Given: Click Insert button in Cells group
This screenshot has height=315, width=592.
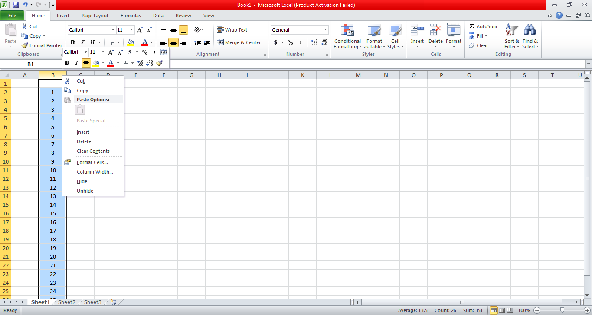Looking at the screenshot, I should click(x=417, y=36).
